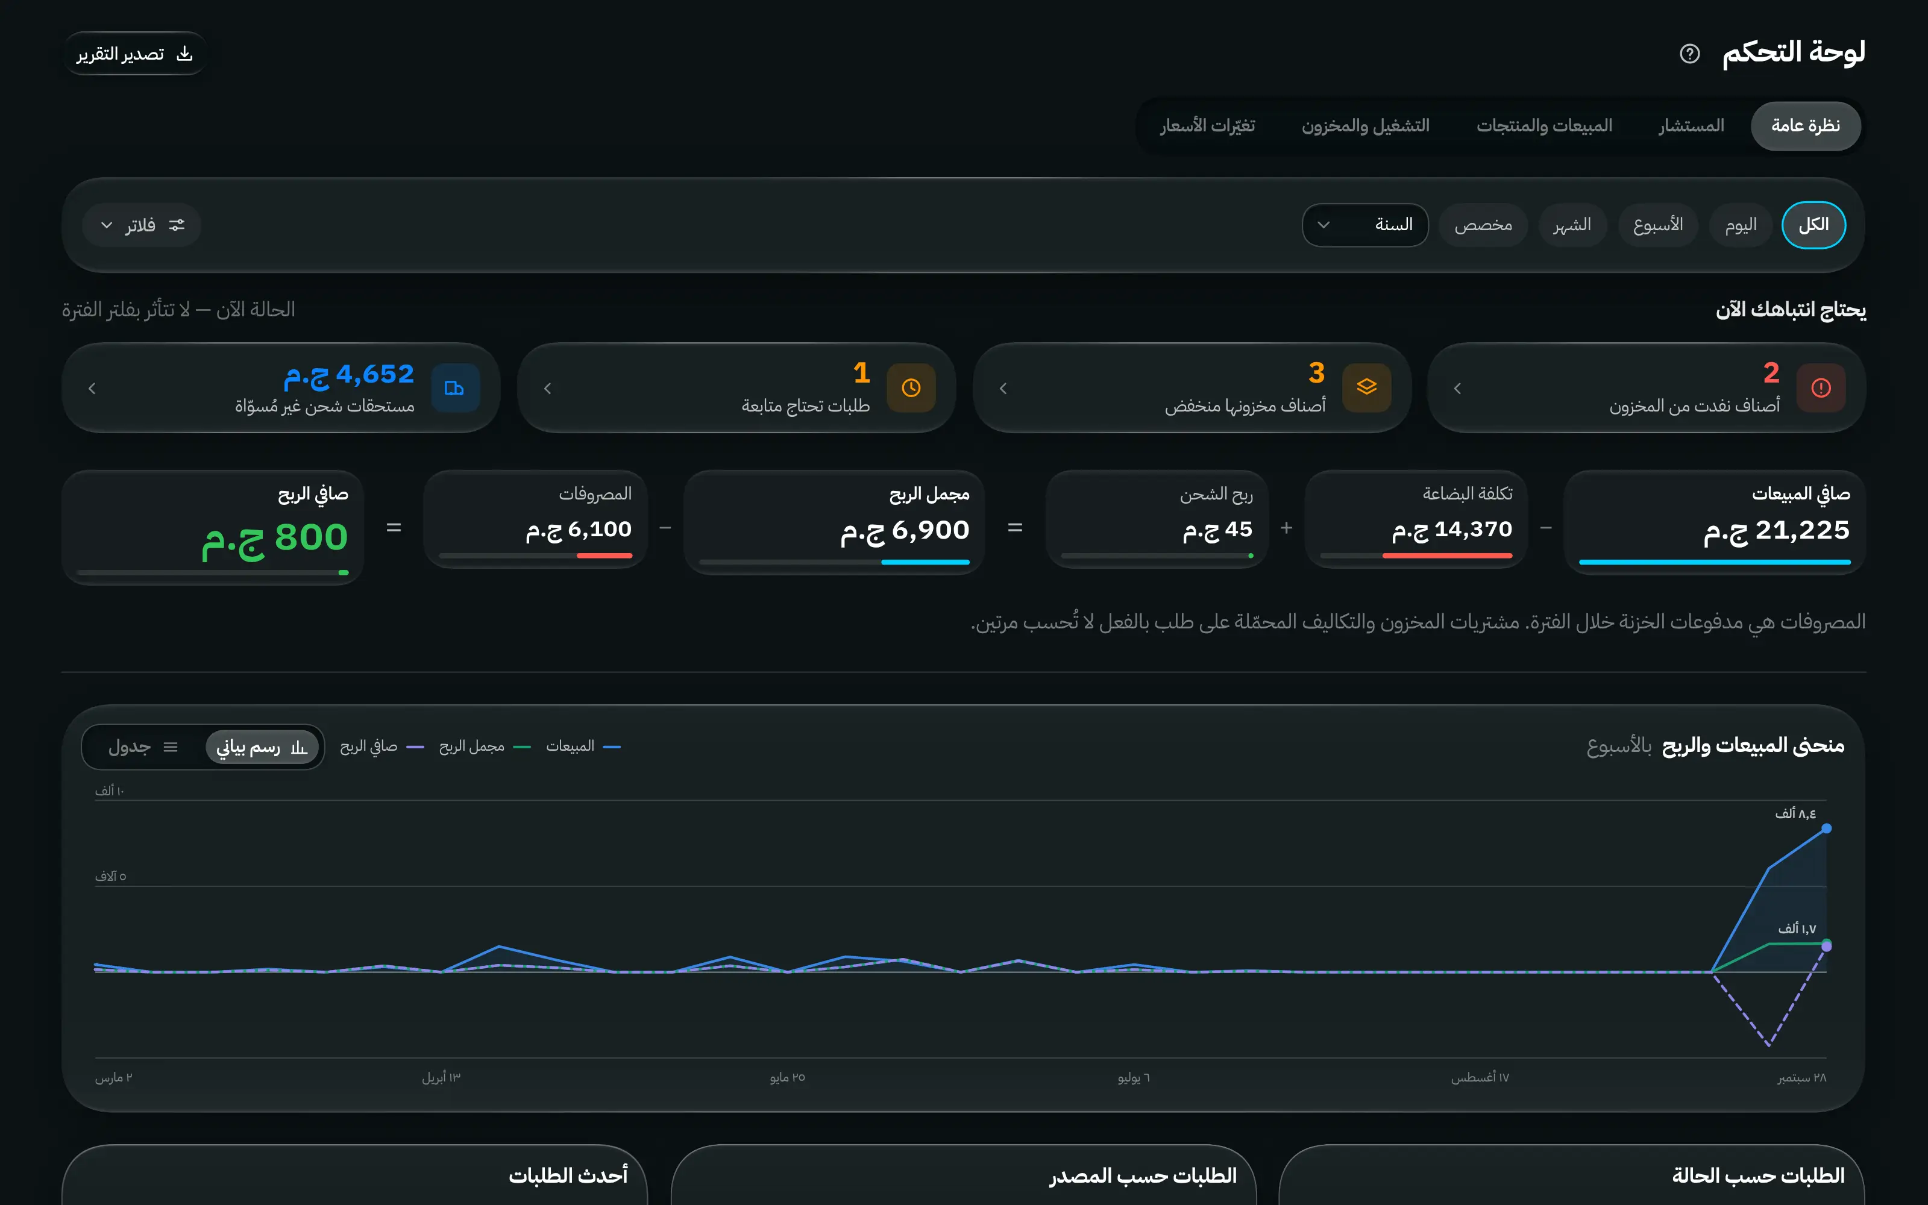
Task: Click the red progress bar under تكلفة البضاعة
Action: pyautogui.click(x=1448, y=556)
